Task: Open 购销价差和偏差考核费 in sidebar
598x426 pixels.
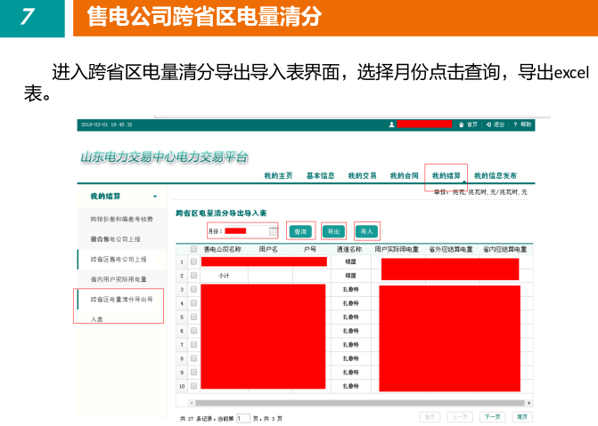Action: 120,219
